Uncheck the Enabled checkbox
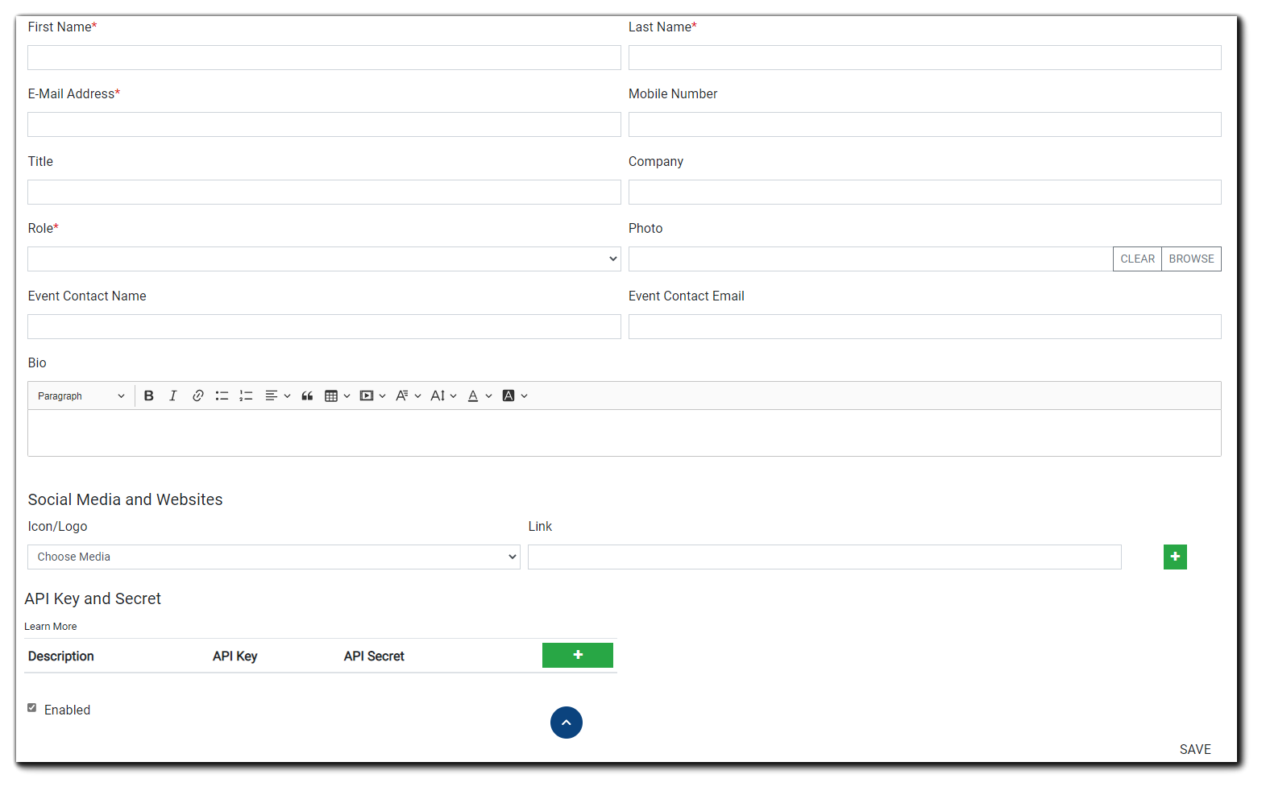The width and height of the screenshot is (1266, 791). coord(32,708)
